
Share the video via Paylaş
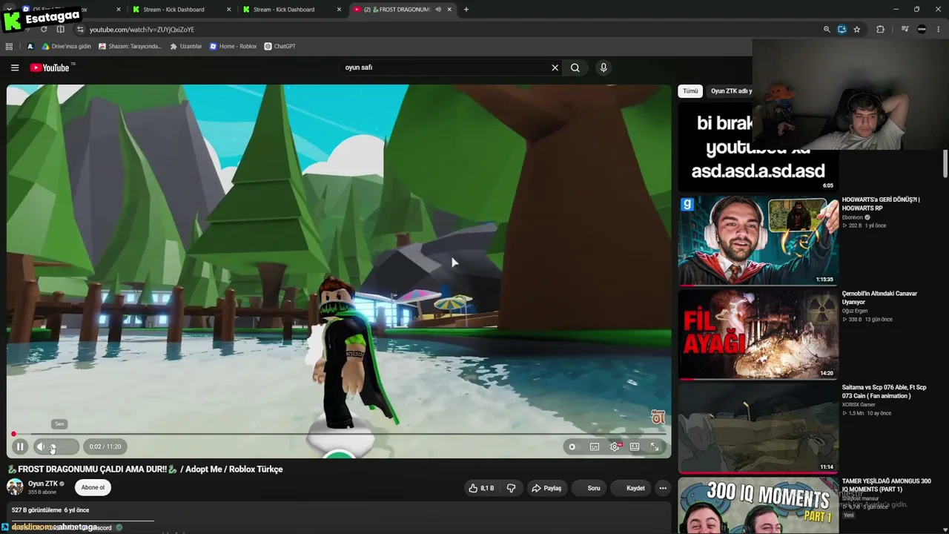(x=546, y=488)
